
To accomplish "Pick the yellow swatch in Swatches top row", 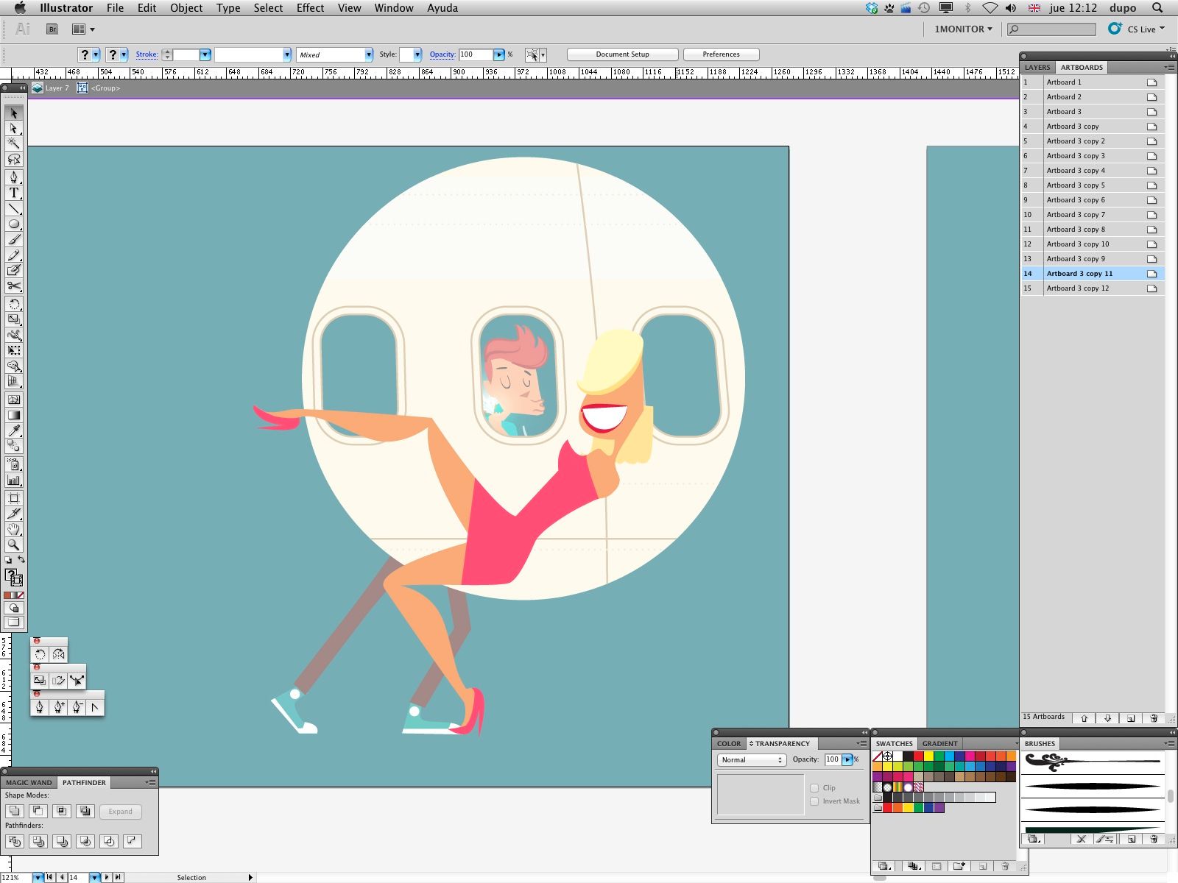I will (x=929, y=756).
